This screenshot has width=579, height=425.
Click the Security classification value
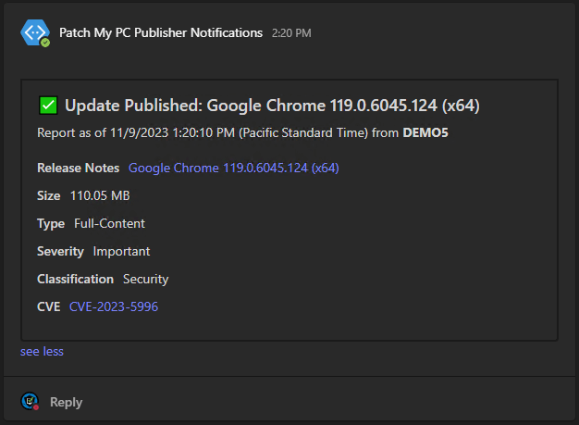(x=145, y=279)
